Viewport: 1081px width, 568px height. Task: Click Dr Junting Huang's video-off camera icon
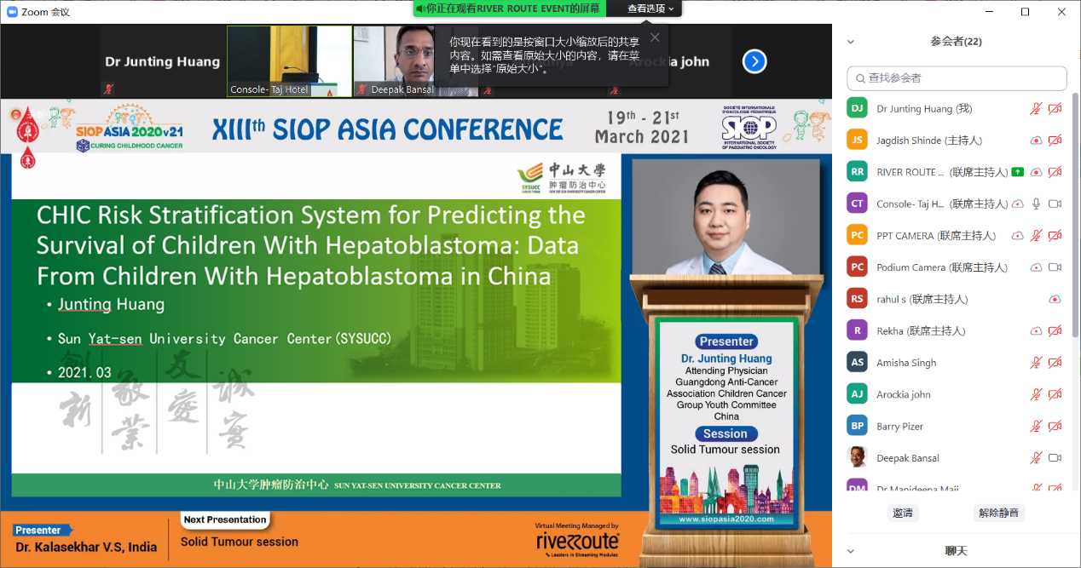(x=1055, y=108)
